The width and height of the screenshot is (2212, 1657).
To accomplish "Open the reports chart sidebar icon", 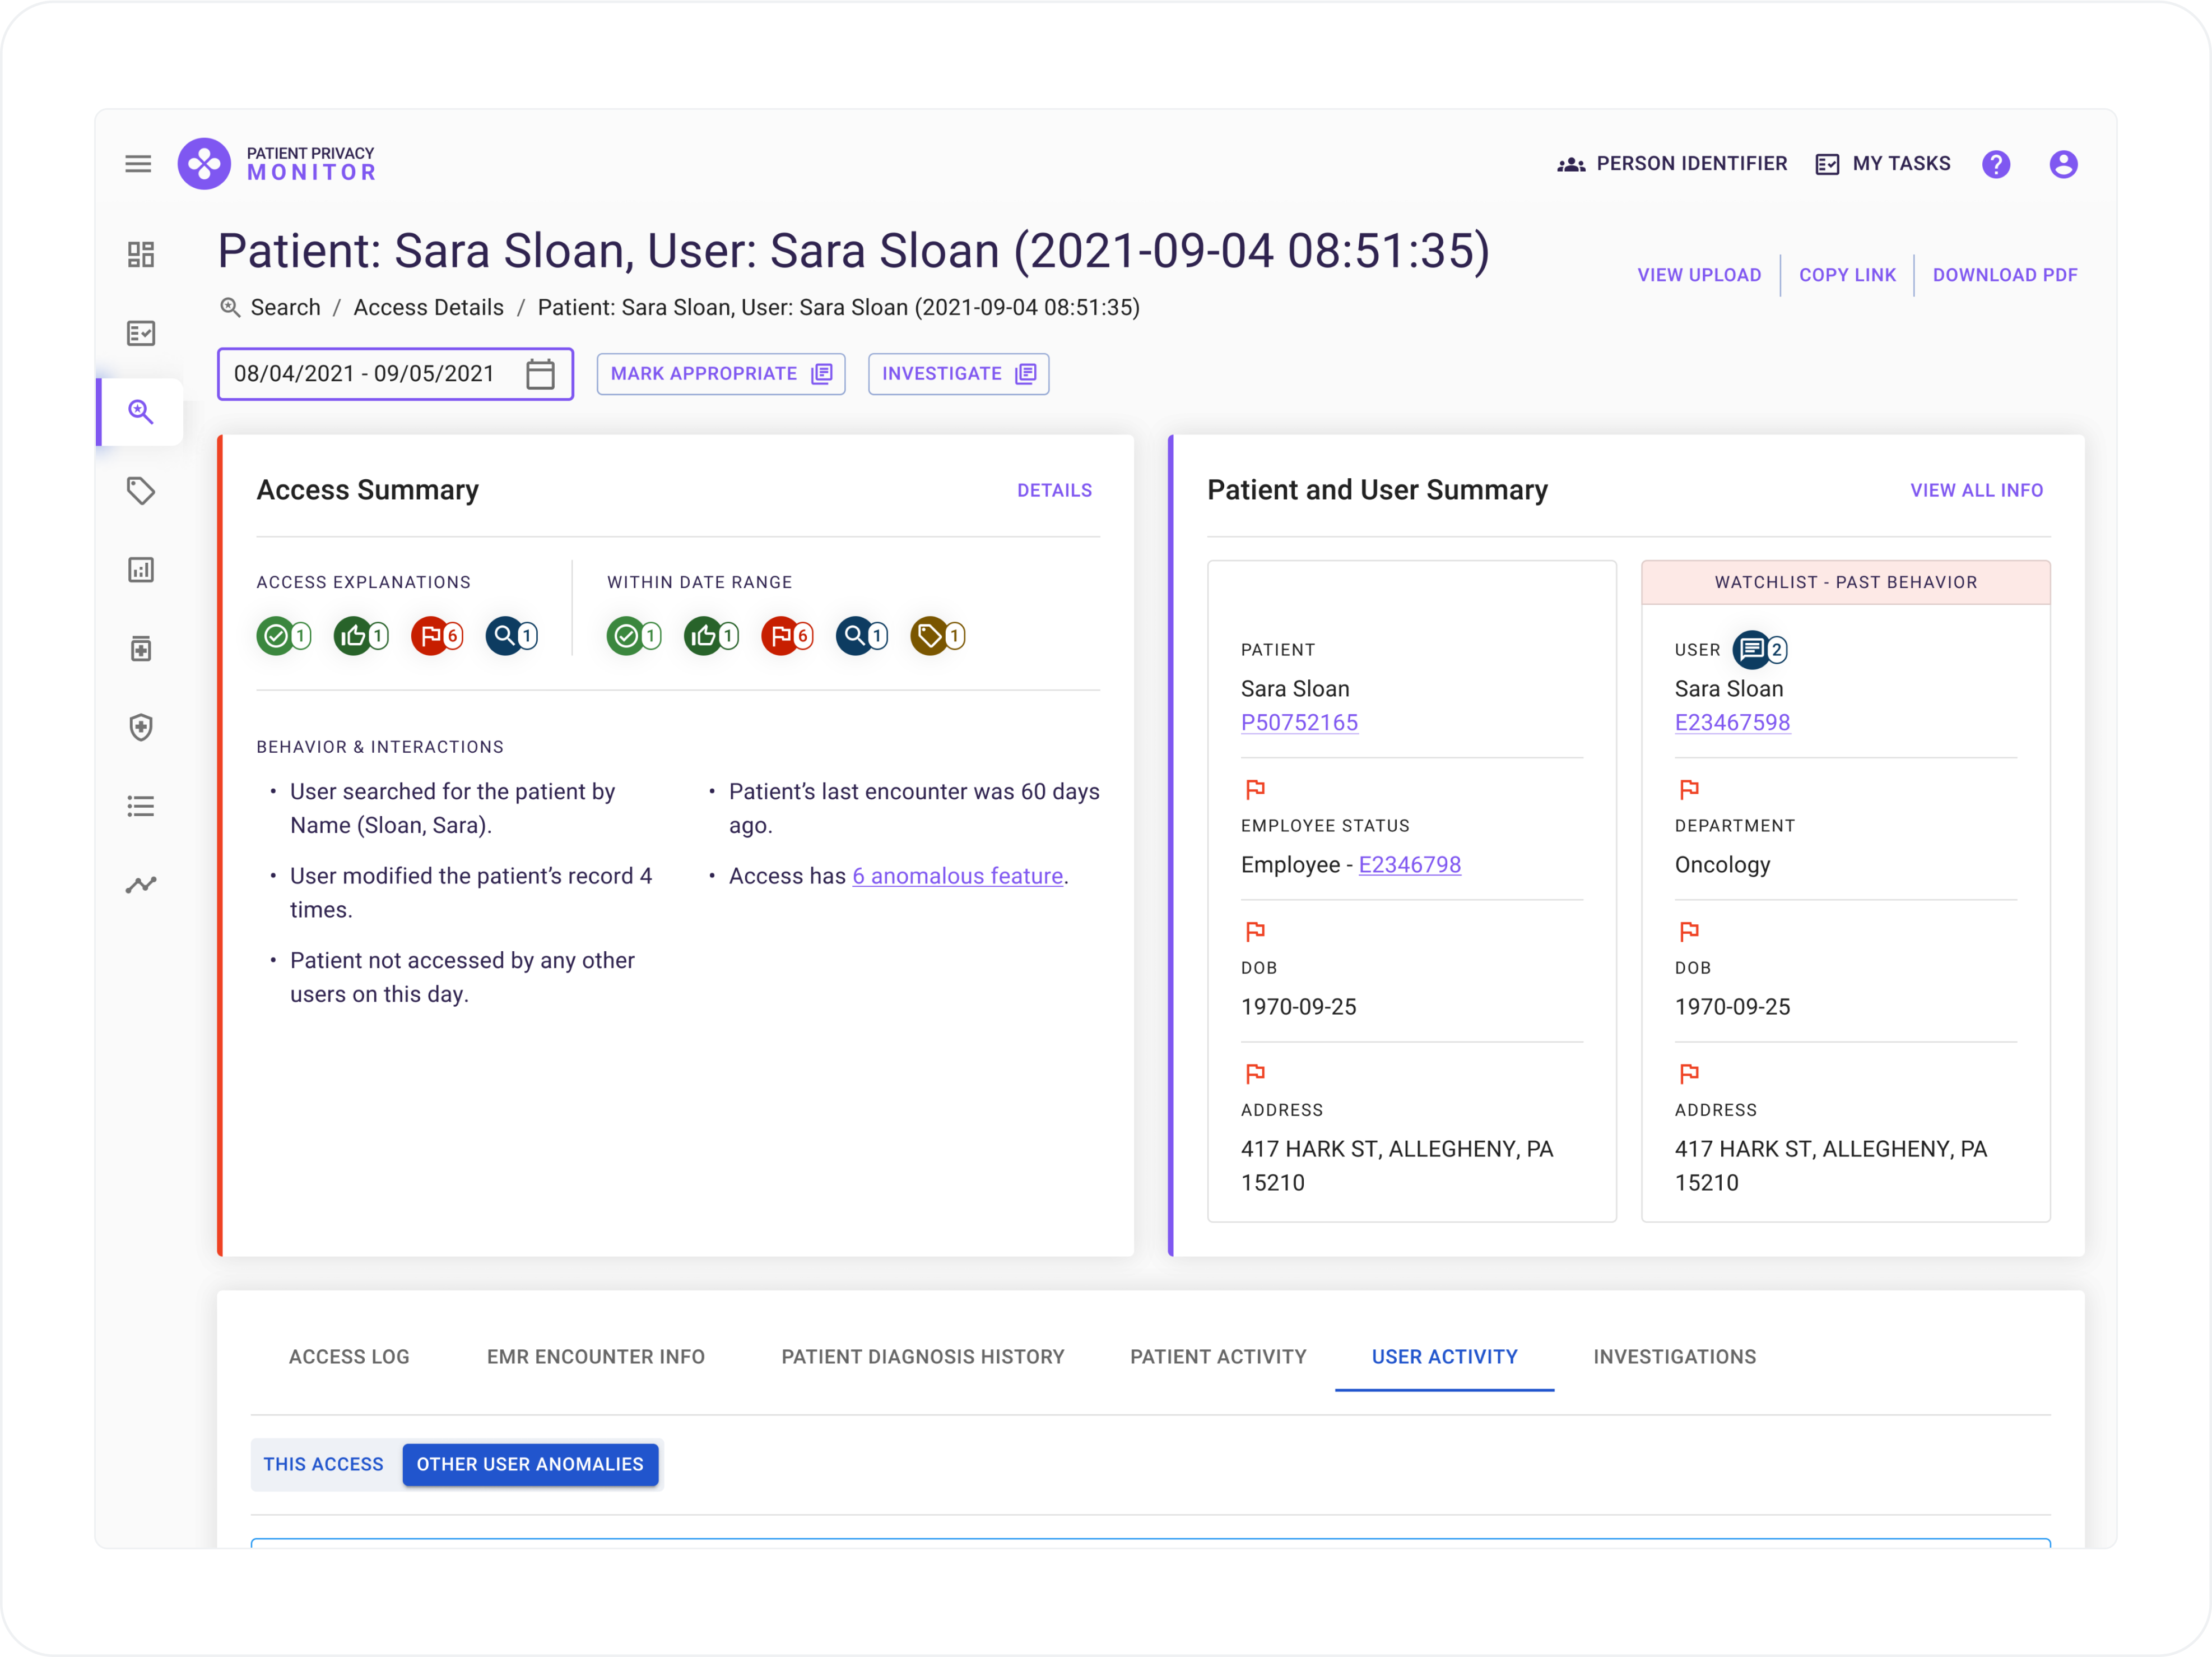I will pos(141,570).
